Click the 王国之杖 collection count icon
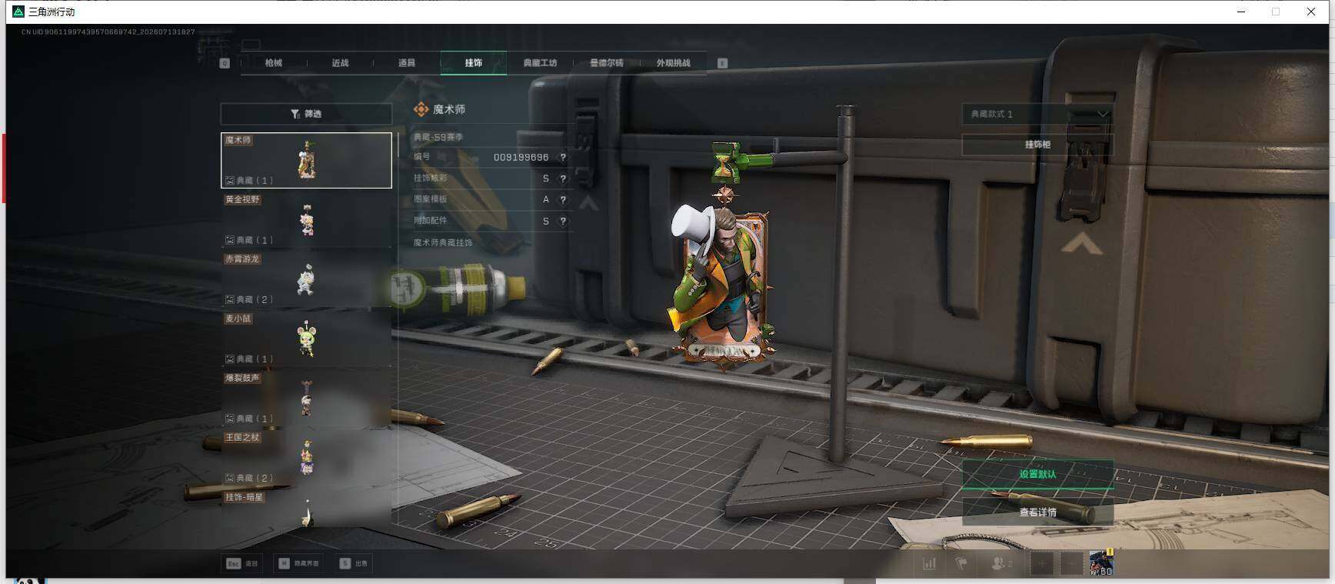 tap(229, 478)
